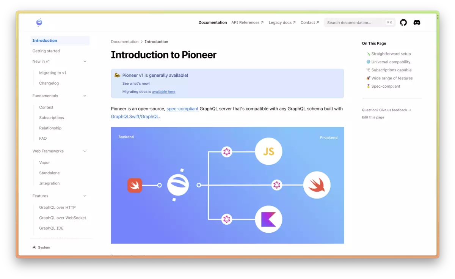Click the Documentation breadcrumb link

tap(125, 42)
